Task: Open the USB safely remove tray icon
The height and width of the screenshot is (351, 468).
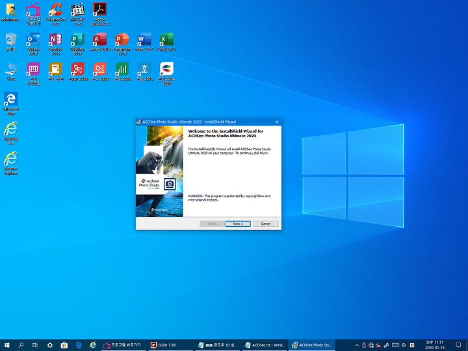Action: 364,345
